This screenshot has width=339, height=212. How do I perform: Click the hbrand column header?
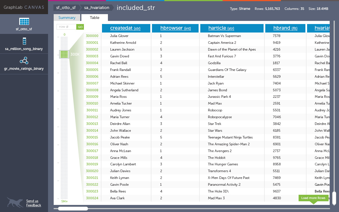coord(285,28)
